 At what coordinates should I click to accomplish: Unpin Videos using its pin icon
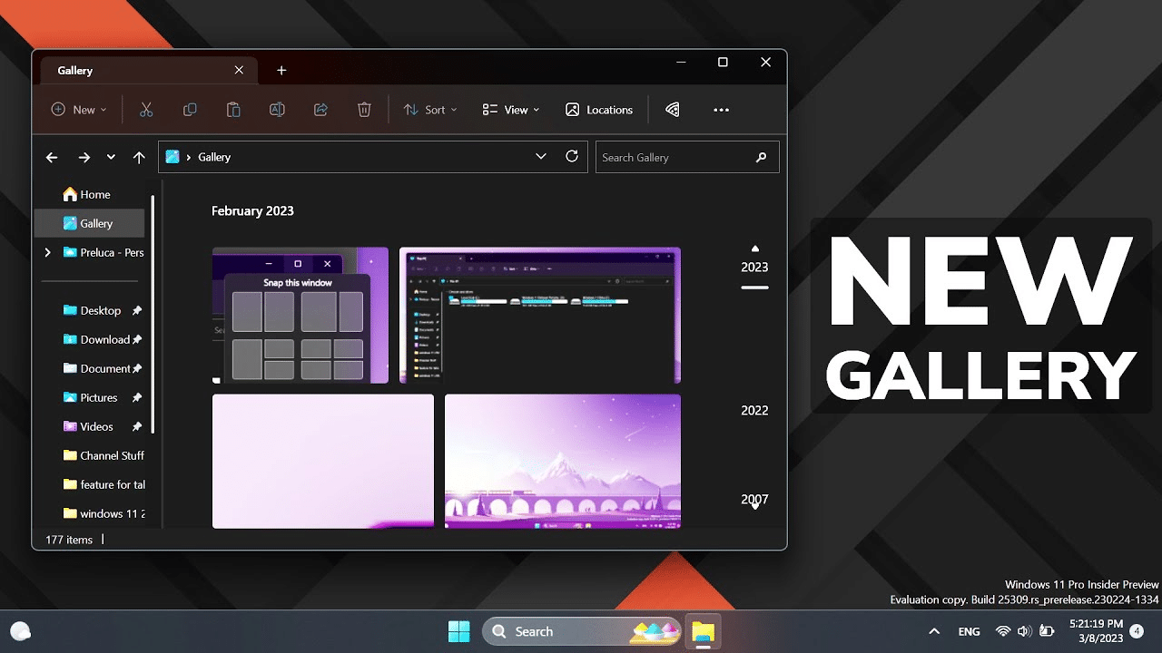pos(137,426)
